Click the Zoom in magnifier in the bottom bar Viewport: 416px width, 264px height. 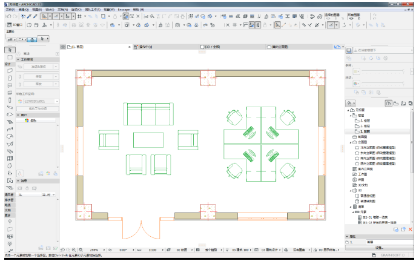74,249
